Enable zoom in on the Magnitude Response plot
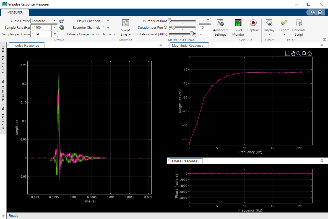 click(298, 53)
